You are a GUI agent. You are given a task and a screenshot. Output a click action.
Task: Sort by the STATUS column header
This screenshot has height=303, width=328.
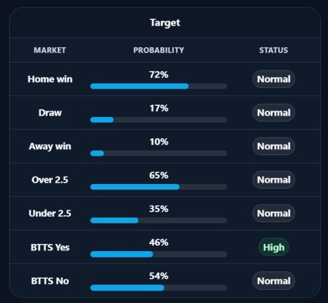[274, 50]
